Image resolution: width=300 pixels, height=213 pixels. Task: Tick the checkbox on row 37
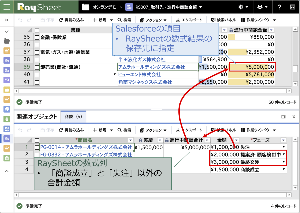(37, 52)
